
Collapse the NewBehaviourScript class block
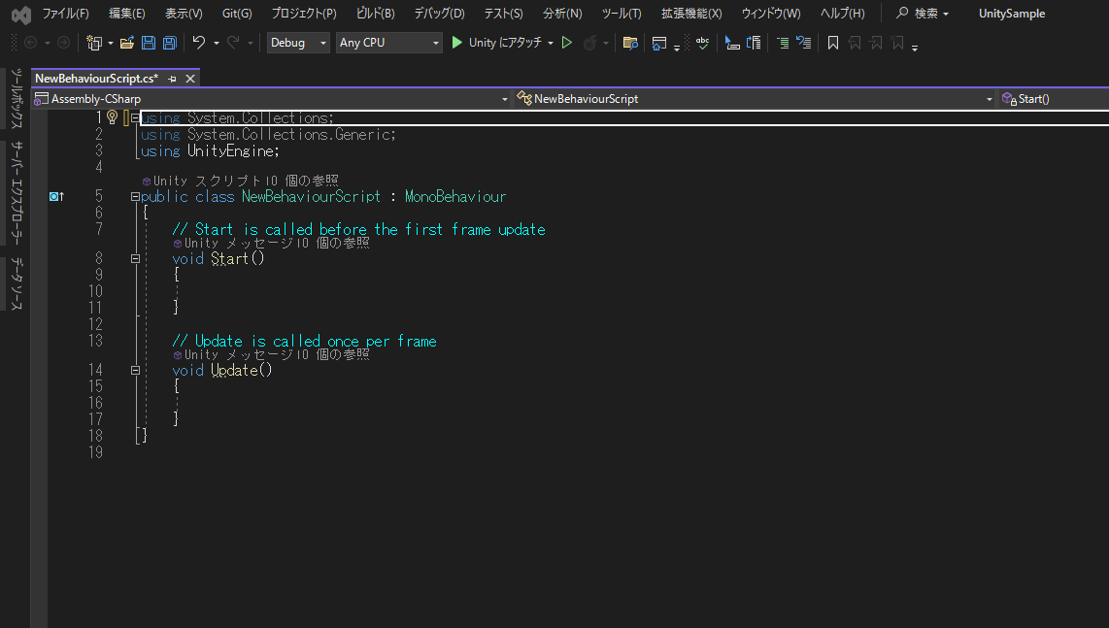(x=135, y=197)
